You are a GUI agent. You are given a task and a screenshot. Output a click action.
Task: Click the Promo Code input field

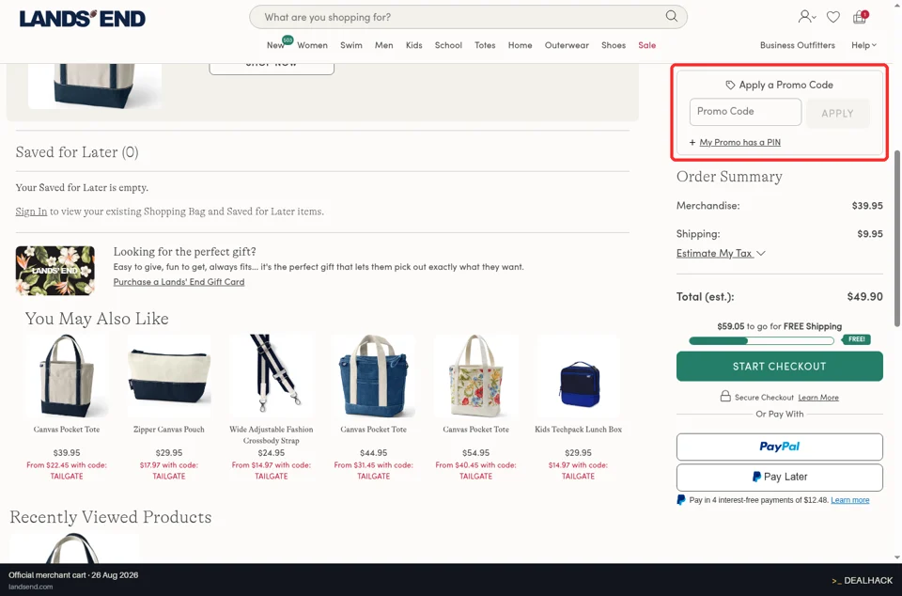(x=745, y=112)
